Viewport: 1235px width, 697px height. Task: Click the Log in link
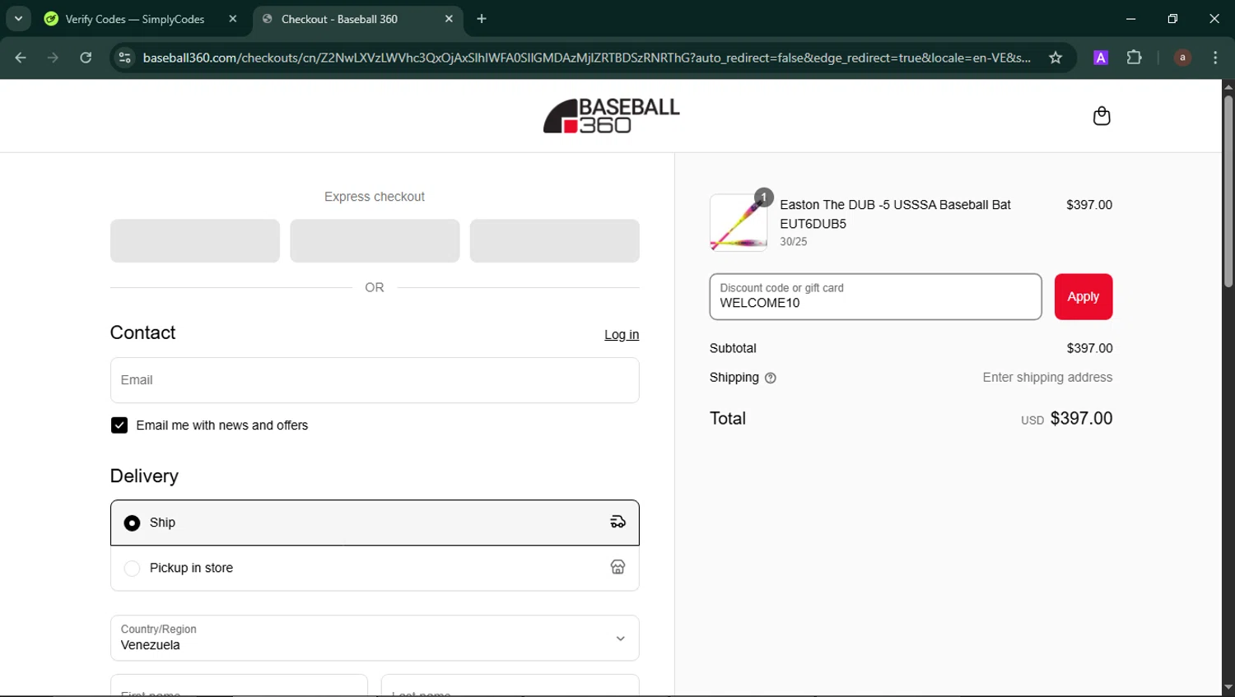[622, 335]
